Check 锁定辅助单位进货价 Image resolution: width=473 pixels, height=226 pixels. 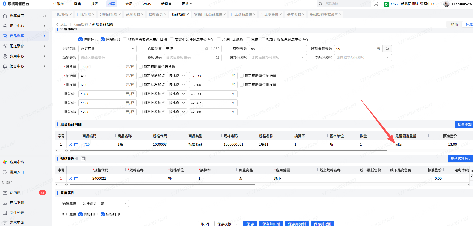click(141, 67)
